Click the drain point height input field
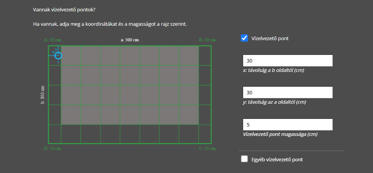The width and height of the screenshot is (373, 173). tap(287, 125)
